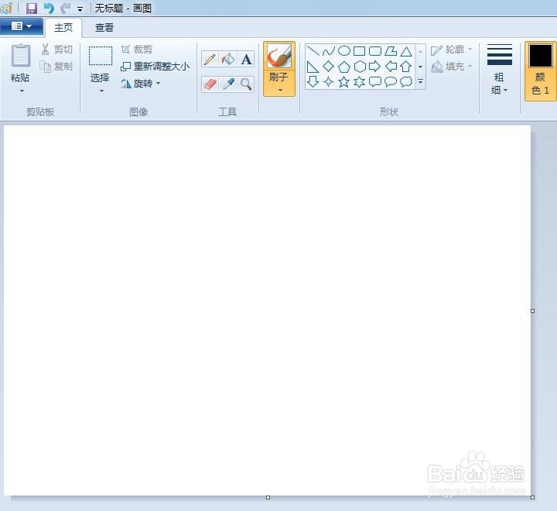The width and height of the screenshot is (557, 511).
Task: Choose the Polygon shape
Action: coord(391,51)
